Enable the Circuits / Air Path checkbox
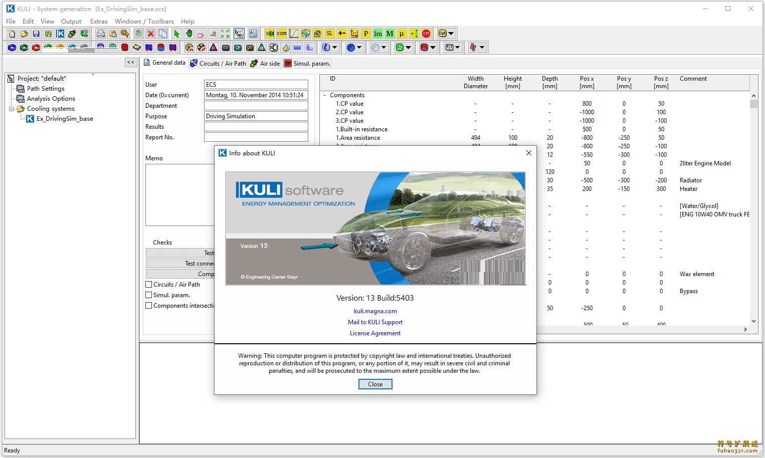 [149, 285]
